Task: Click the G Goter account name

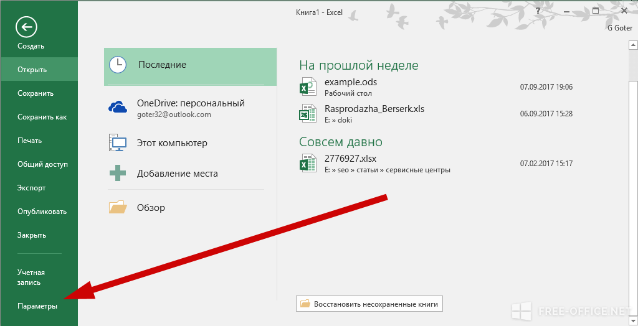Action: click(x=620, y=28)
